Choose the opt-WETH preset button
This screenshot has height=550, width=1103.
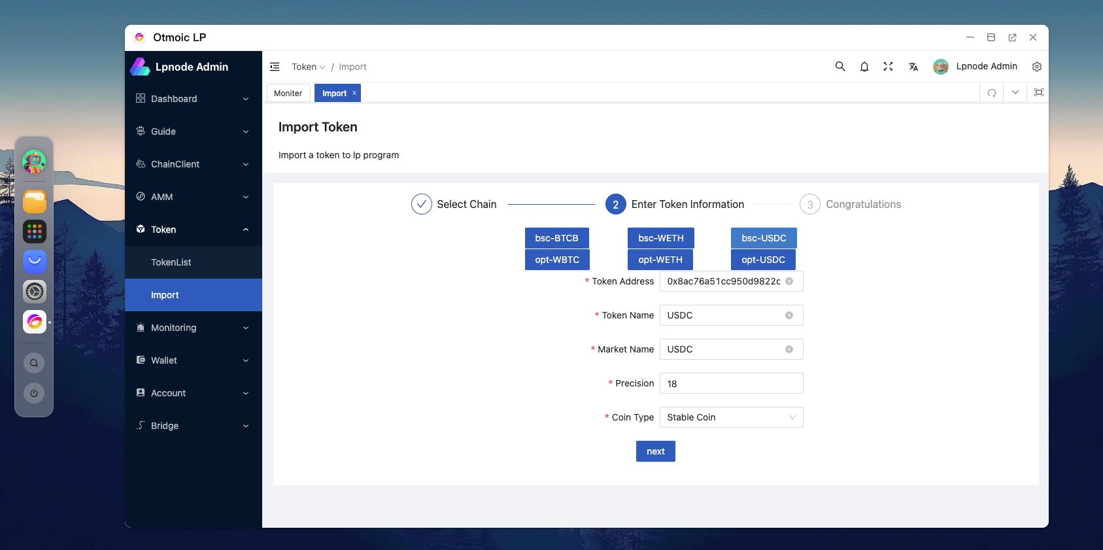pos(660,260)
